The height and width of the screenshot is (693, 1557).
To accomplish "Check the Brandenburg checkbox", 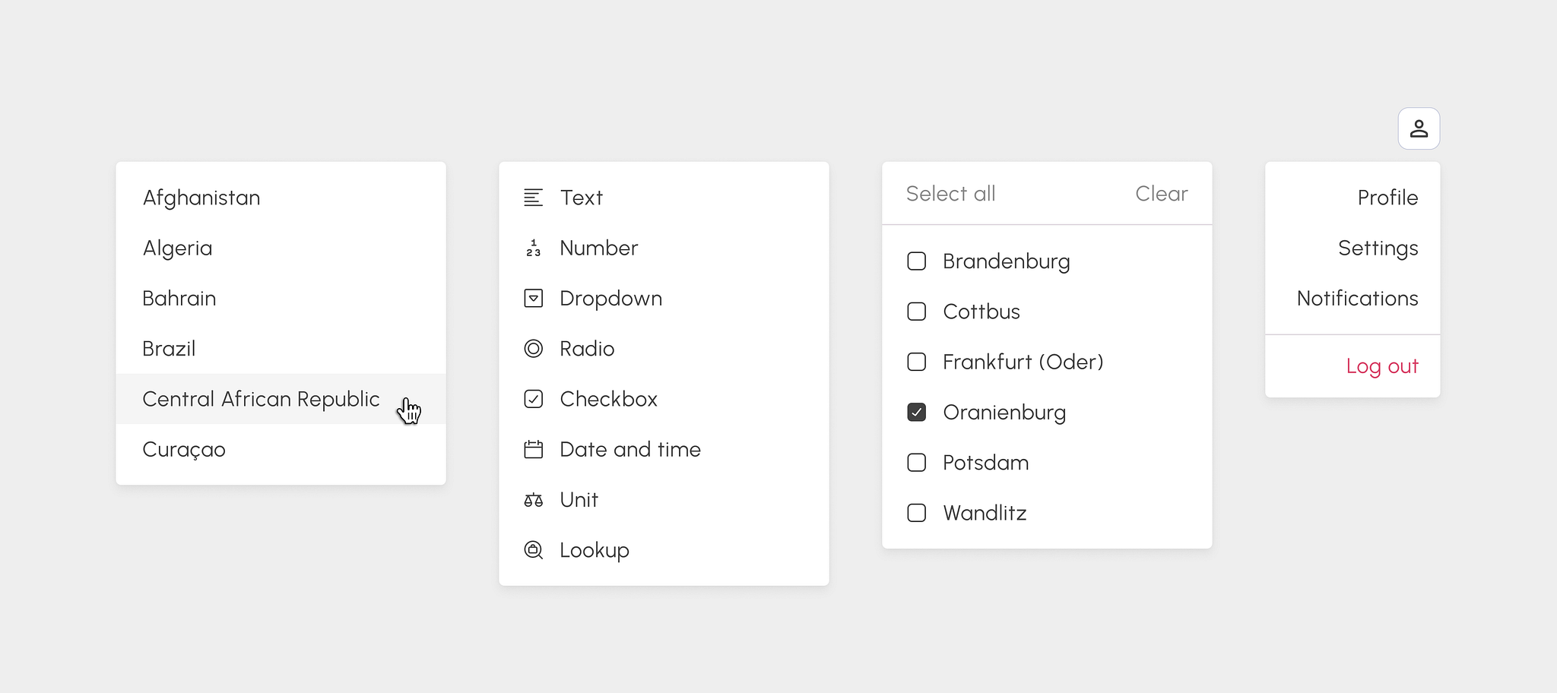I will click(x=916, y=261).
